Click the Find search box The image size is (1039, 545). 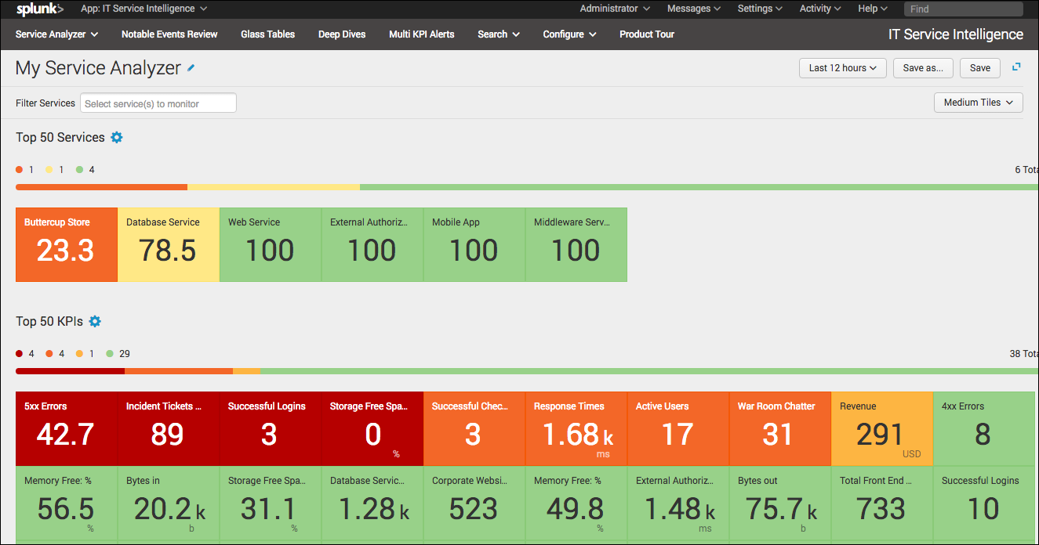[963, 9]
